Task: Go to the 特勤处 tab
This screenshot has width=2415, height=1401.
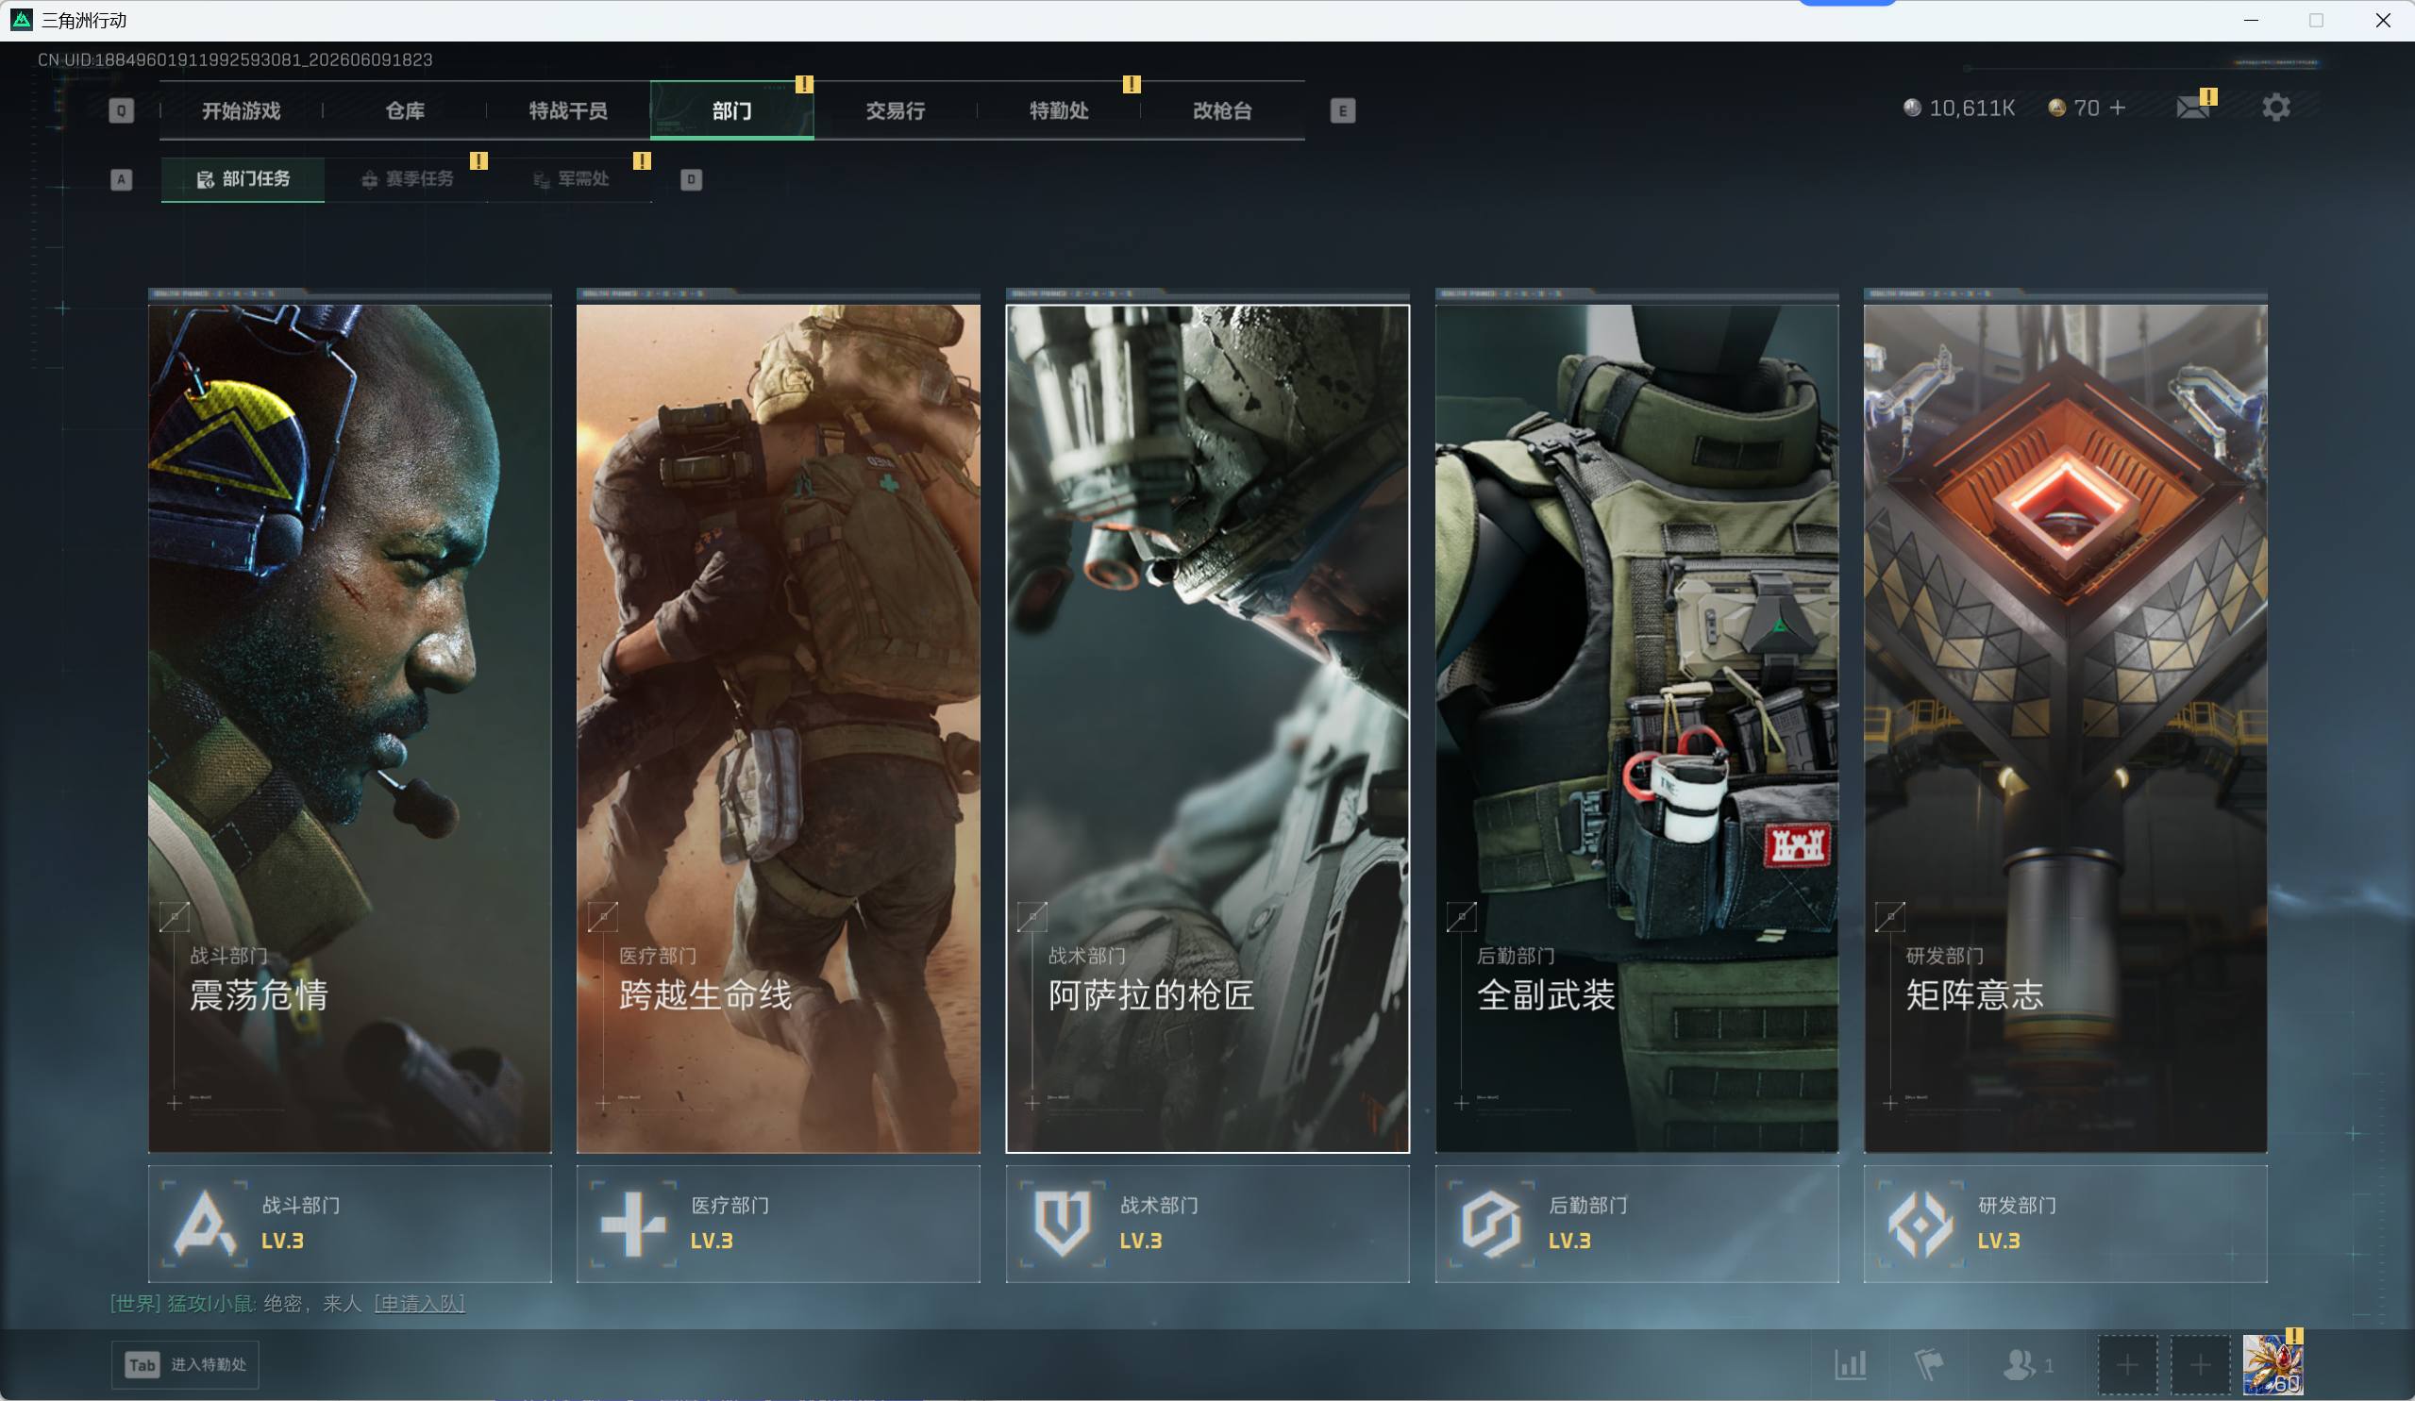Action: [1059, 110]
